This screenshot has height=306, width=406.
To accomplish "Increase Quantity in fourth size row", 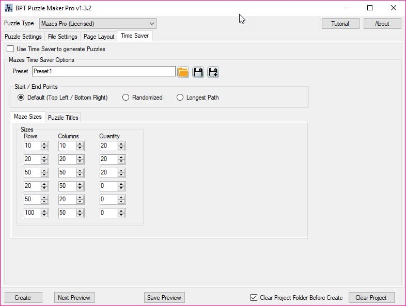I will (x=121, y=184).
